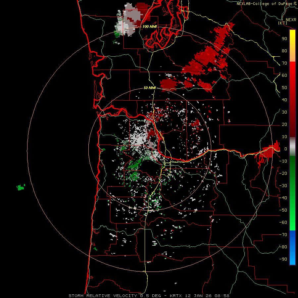Click the -50 value on the velocity scale
Screen dimensions: 298x298
click(283, 210)
